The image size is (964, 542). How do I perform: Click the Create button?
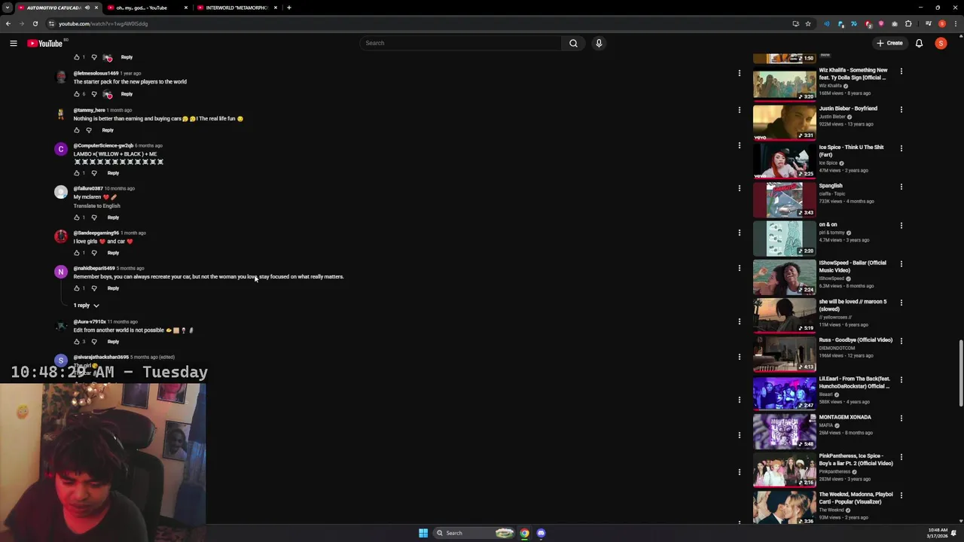pos(889,43)
